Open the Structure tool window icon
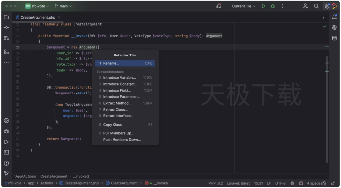This screenshot has width=341, height=188. point(6,52)
